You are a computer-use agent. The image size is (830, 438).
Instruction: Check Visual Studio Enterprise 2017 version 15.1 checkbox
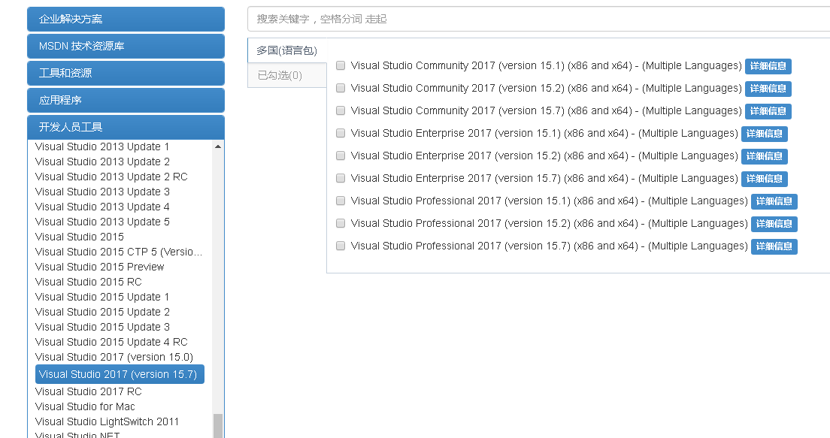tap(341, 133)
